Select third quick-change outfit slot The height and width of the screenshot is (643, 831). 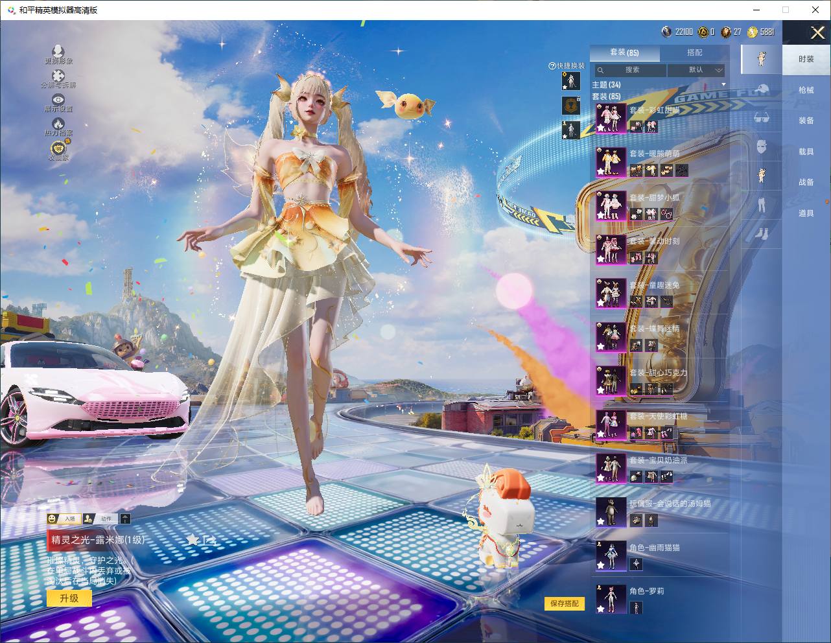click(x=570, y=129)
